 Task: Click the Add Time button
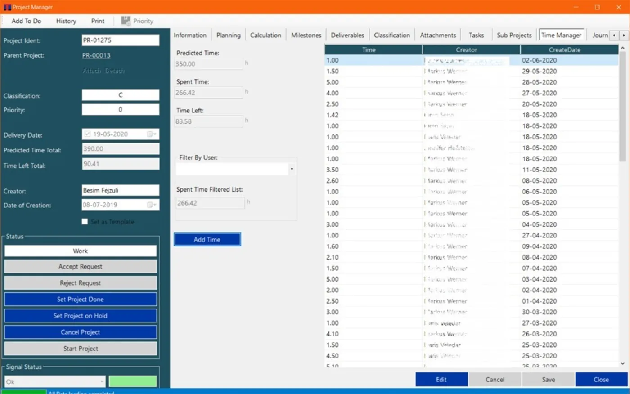pos(207,239)
